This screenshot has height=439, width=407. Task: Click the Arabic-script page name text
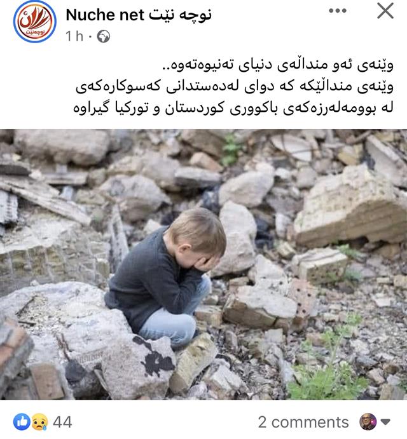pyautogui.click(x=180, y=15)
